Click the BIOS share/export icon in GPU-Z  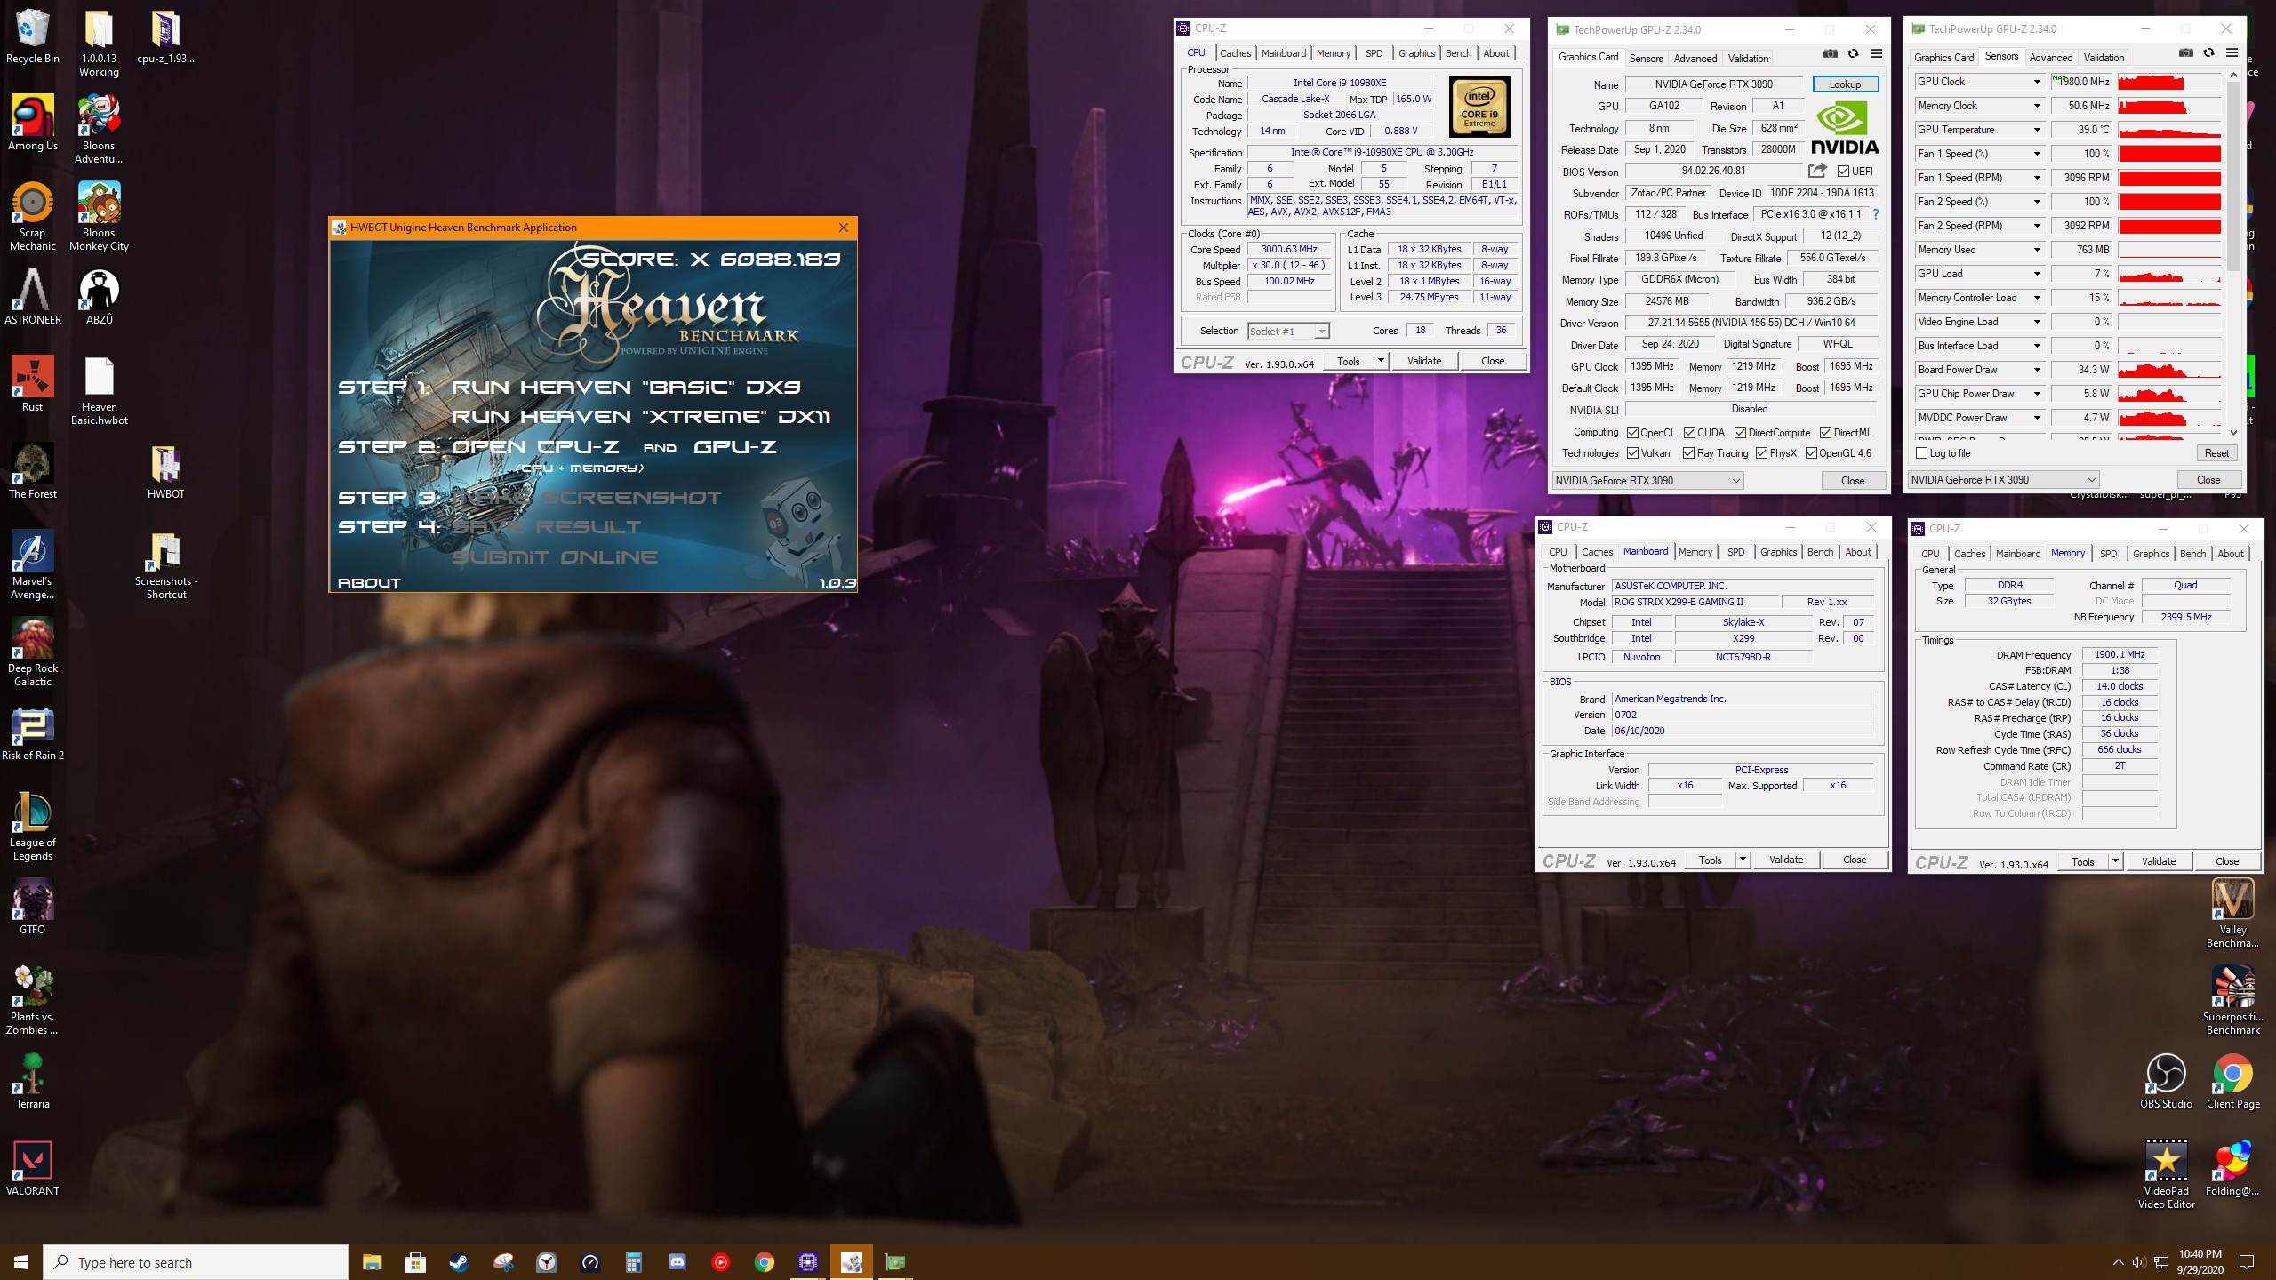(1817, 171)
